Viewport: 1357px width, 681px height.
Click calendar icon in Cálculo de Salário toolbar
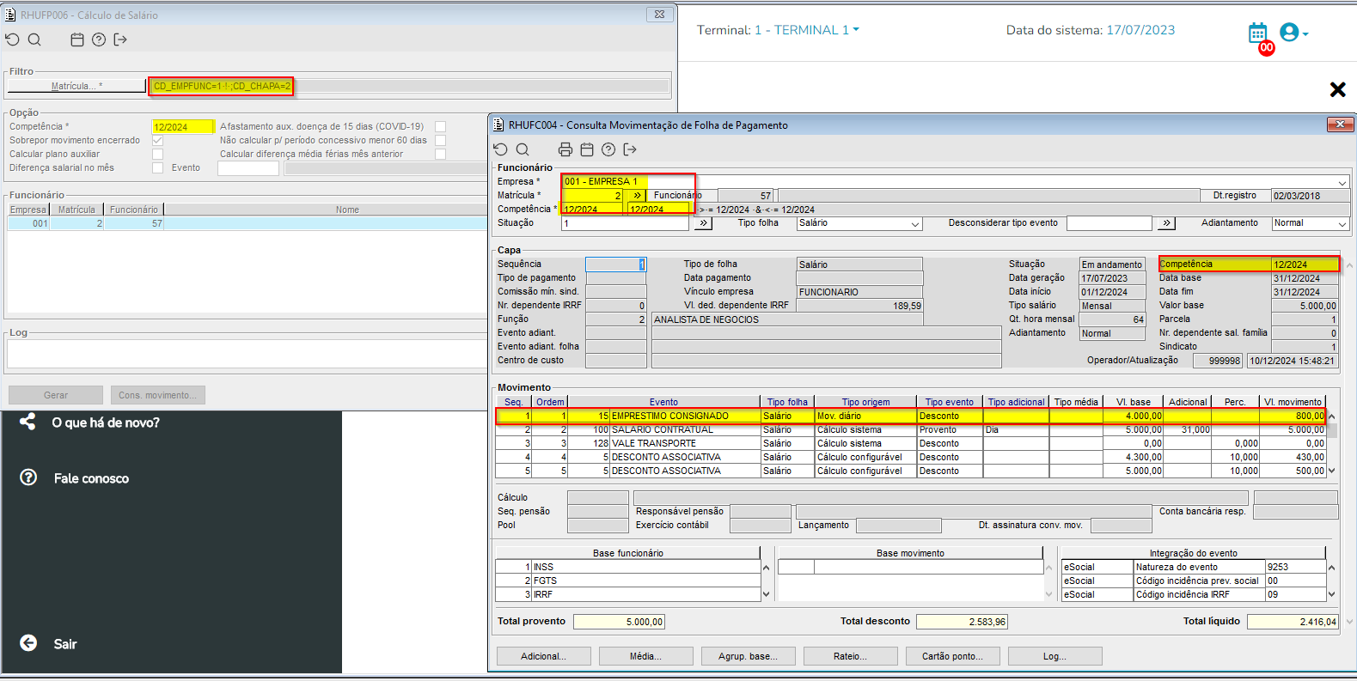point(77,40)
